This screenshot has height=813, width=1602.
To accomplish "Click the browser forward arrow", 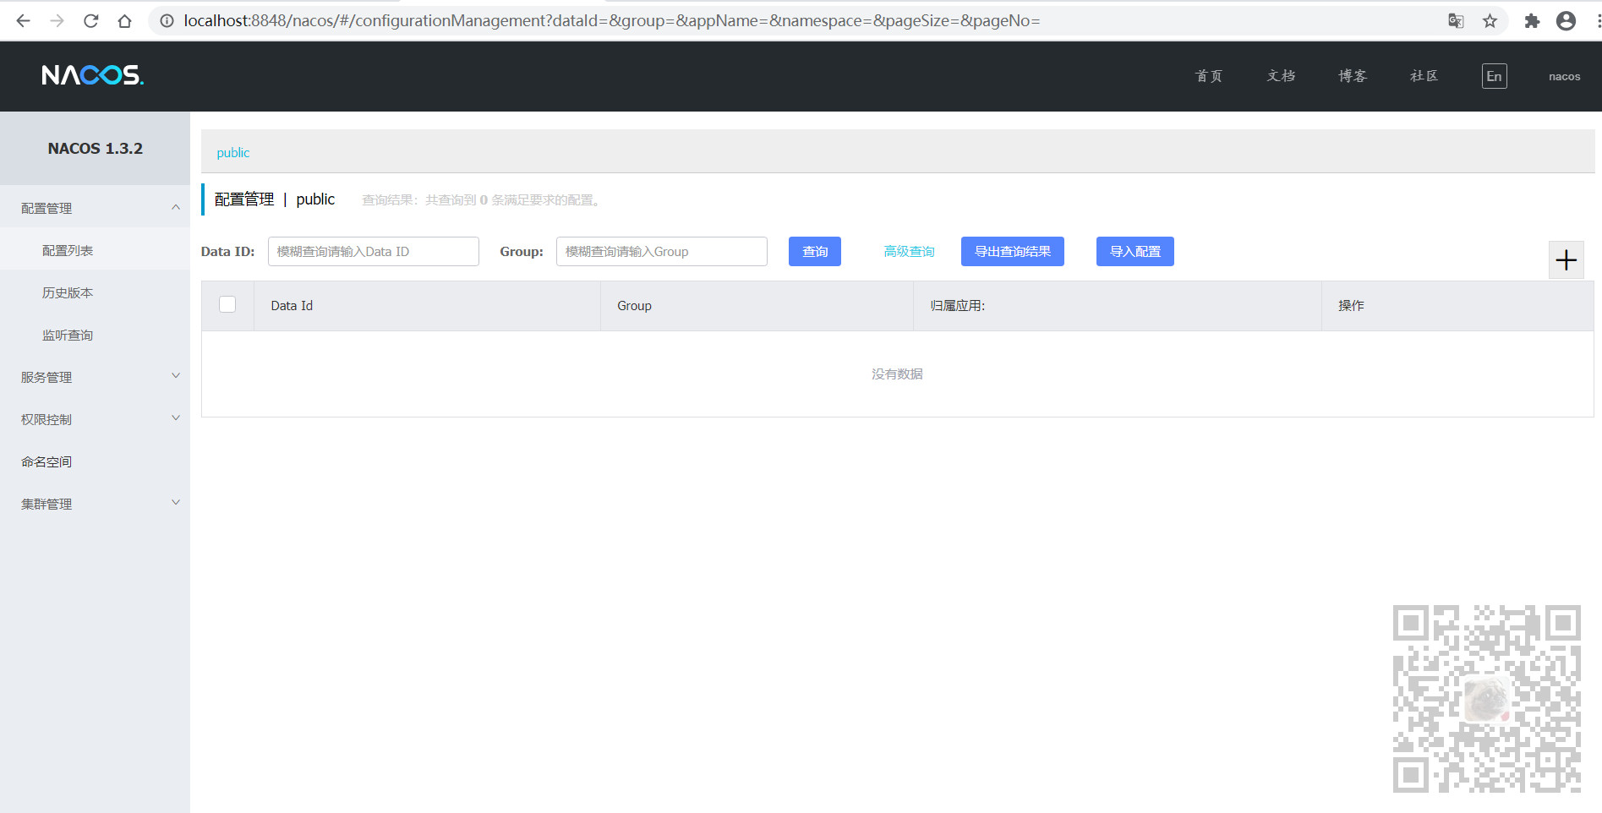I will [x=57, y=21].
